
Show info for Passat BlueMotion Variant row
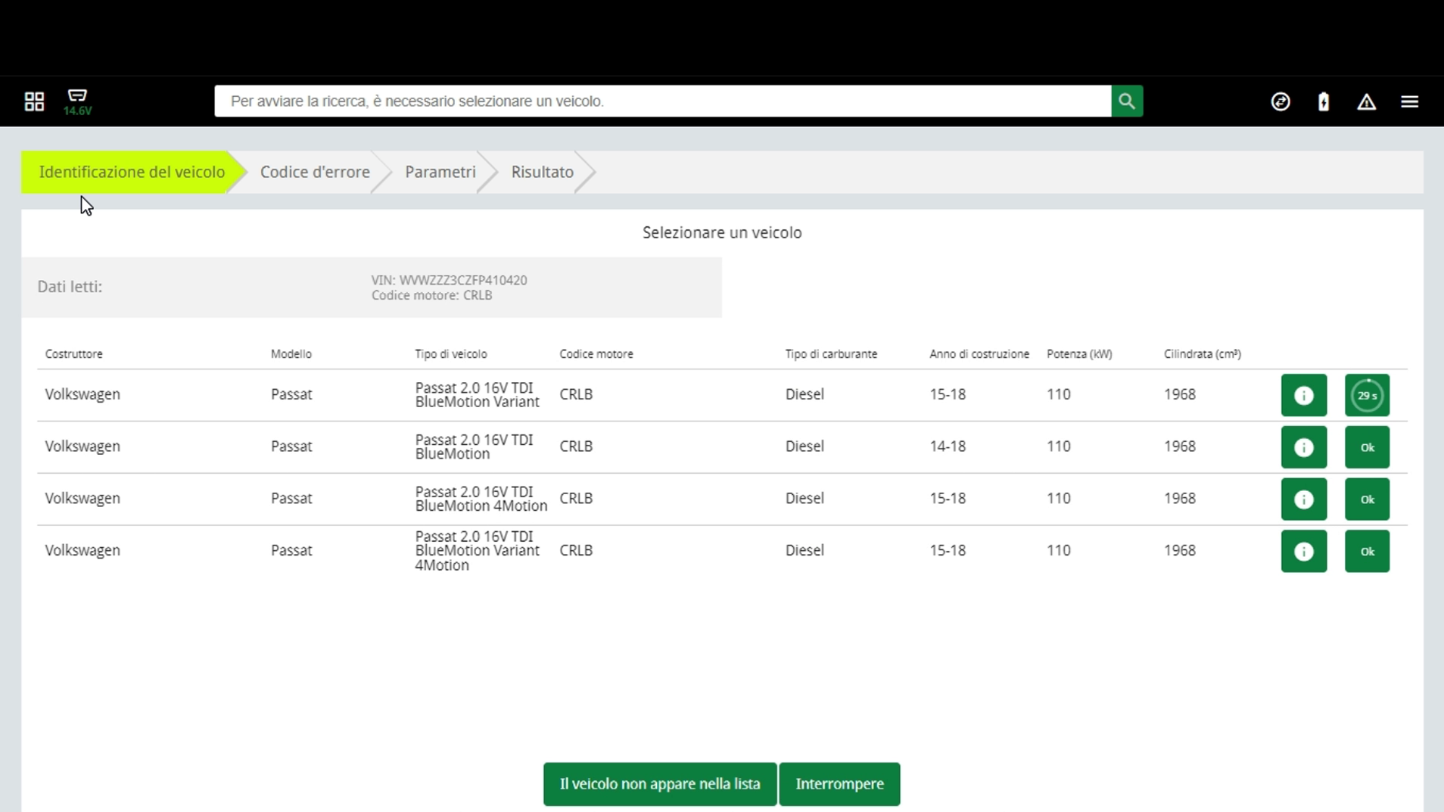coord(1303,395)
